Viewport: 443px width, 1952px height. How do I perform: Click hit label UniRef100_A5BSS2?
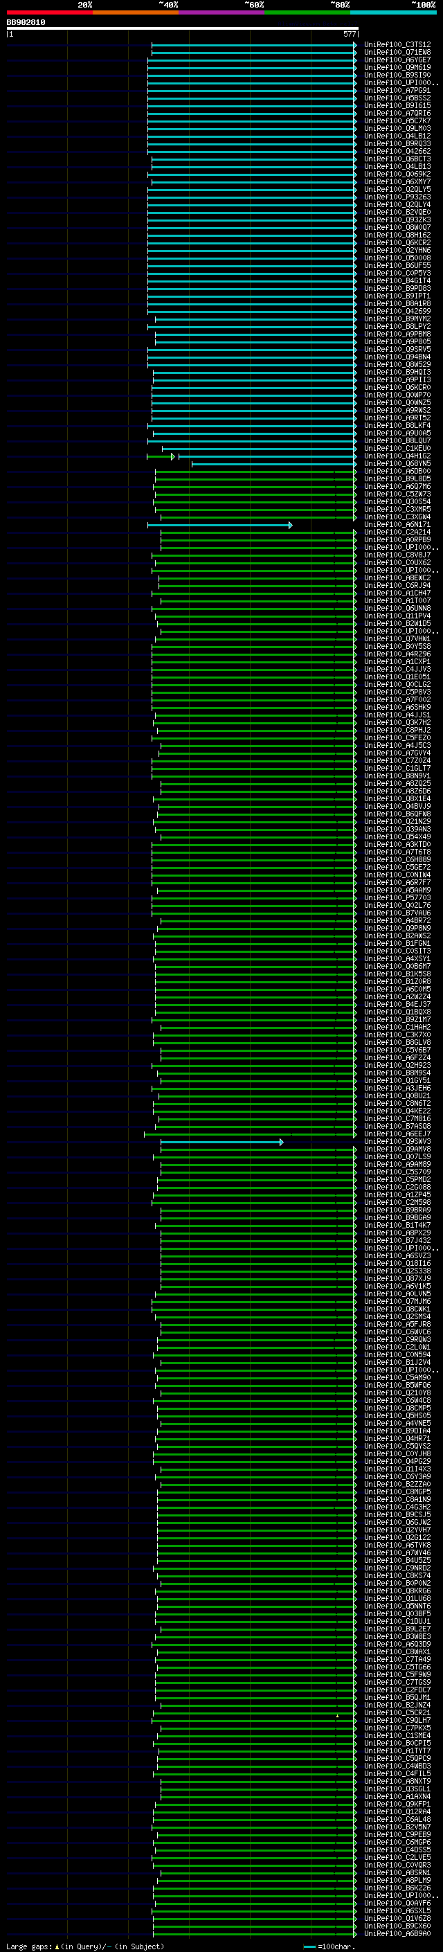(x=397, y=98)
